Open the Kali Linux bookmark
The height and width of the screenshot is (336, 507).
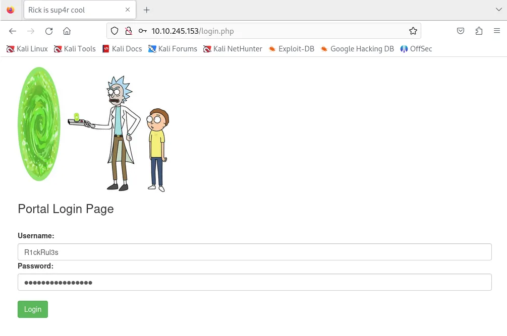27,49
